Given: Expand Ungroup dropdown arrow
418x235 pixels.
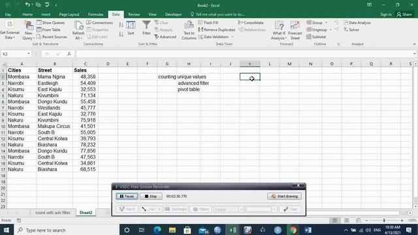Looking at the screenshot, I should pyautogui.click(x=330, y=30).
